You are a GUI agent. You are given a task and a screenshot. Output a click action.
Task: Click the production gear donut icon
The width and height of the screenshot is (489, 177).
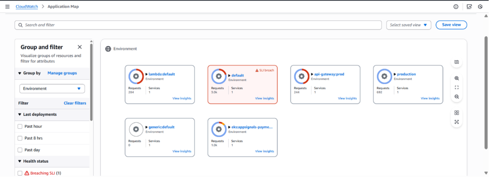[384, 76]
